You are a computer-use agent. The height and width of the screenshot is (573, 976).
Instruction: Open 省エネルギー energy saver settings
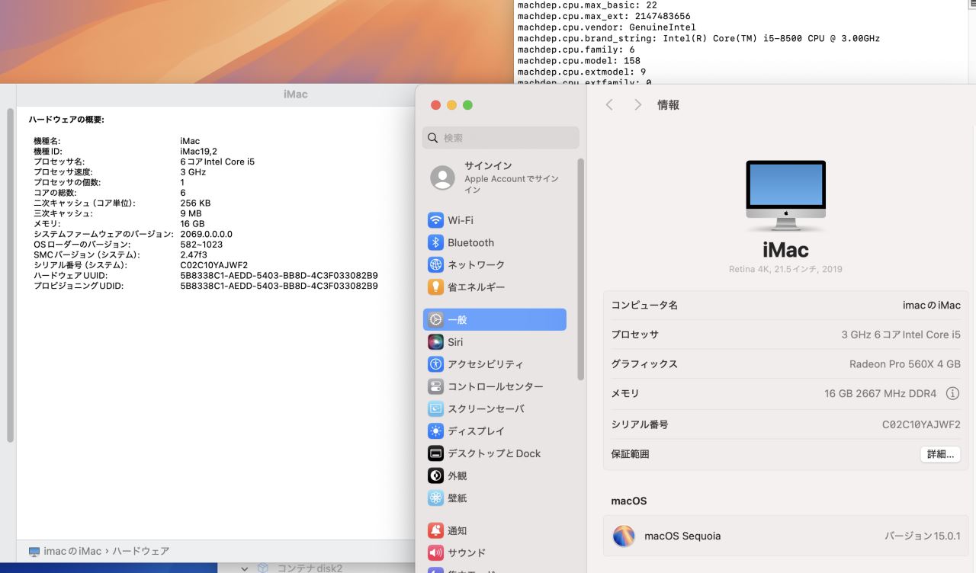475,287
